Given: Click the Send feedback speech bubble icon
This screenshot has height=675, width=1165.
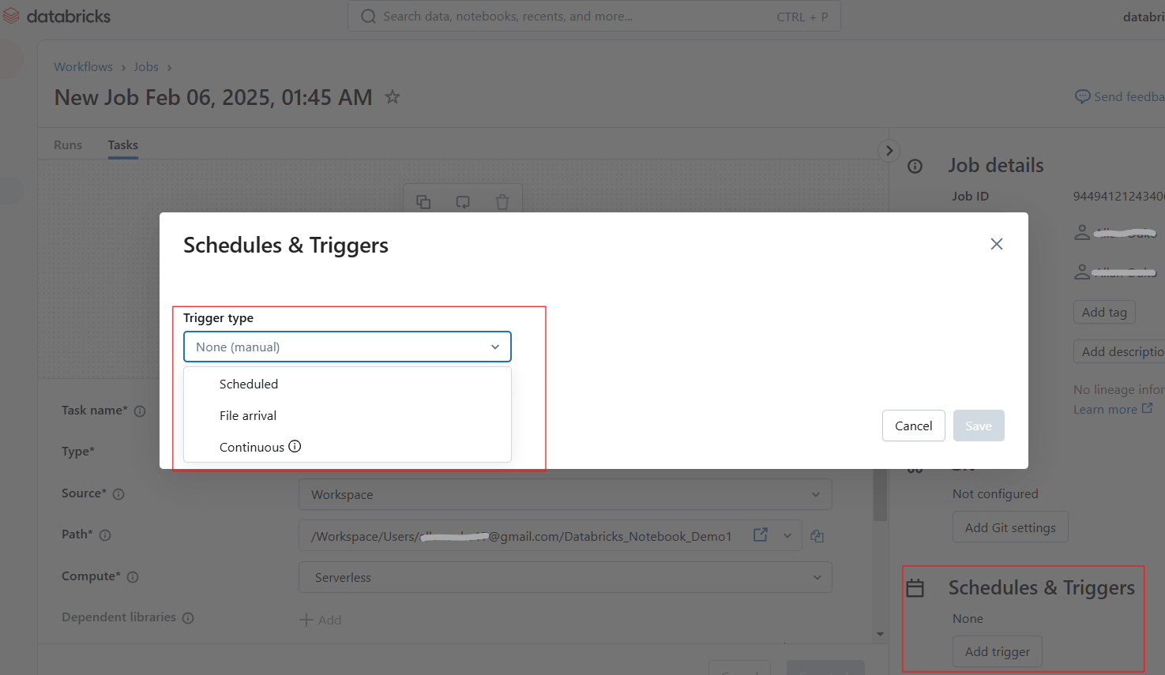Looking at the screenshot, I should pyautogui.click(x=1082, y=97).
